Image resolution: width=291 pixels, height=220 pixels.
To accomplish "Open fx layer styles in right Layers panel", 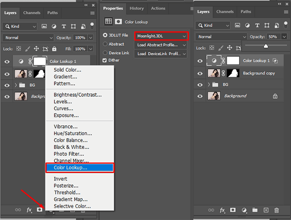I will (x=222, y=210).
